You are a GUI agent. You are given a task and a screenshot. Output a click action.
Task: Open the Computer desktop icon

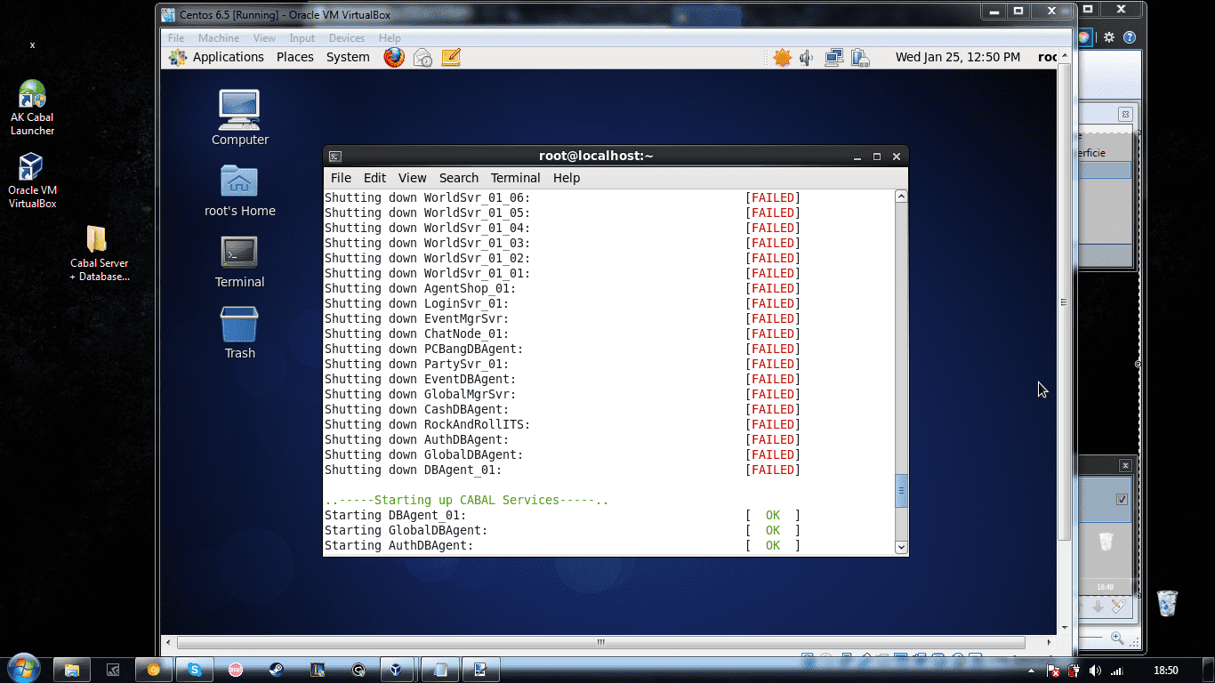(x=239, y=117)
